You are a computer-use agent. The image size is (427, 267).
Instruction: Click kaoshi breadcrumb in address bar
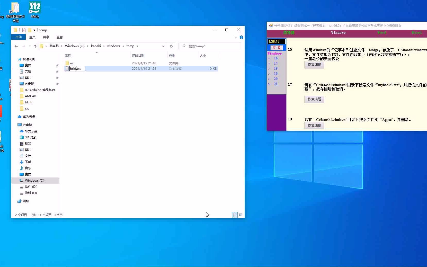pos(96,46)
